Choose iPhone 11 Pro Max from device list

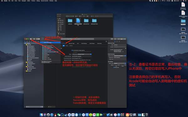pyautogui.click(x=48, y=59)
